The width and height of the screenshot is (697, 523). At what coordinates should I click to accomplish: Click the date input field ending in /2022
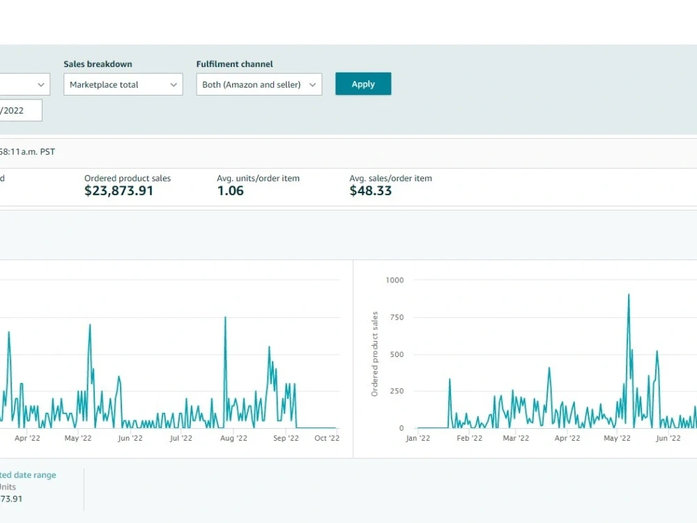(21, 110)
